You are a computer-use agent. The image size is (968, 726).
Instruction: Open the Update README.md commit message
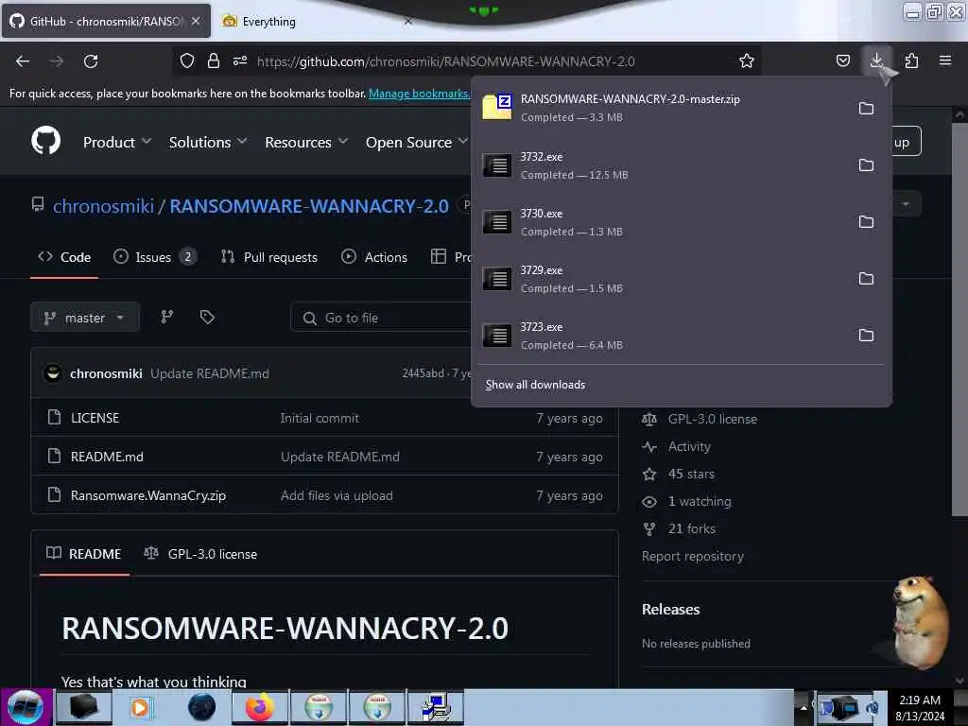(x=210, y=373)
